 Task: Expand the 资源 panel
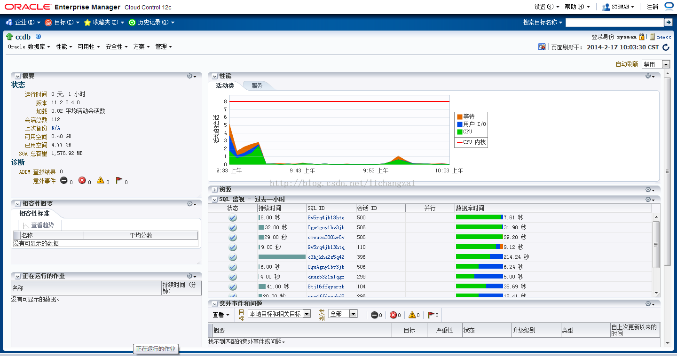pyautogui.click(x=214, y=190)
